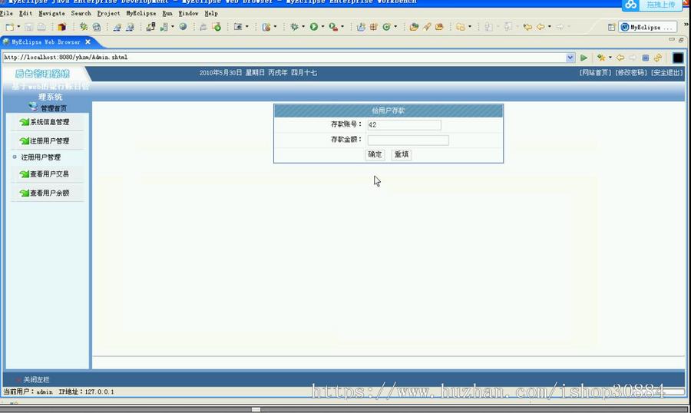Open the main toolbar Back history dropdown arrow
Viewport: 691px width, 413px height.
point(550,27)
